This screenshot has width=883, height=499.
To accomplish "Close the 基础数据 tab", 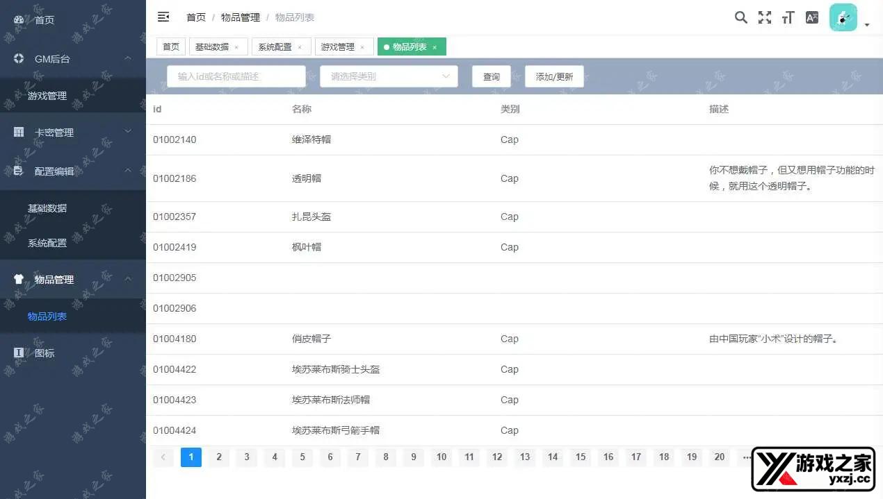I will coord(236,47).
